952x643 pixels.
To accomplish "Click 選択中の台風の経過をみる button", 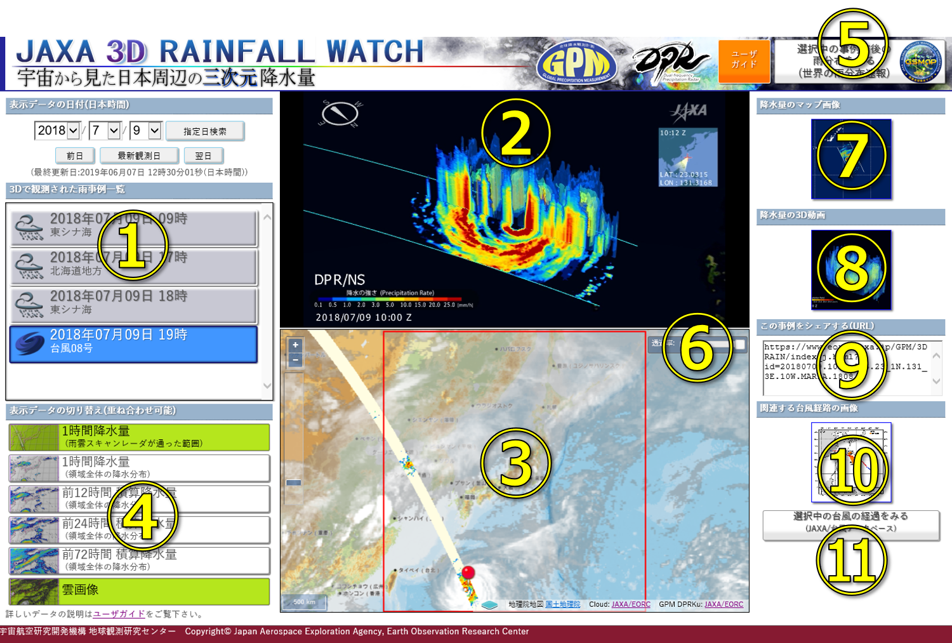I will [851, 526].
